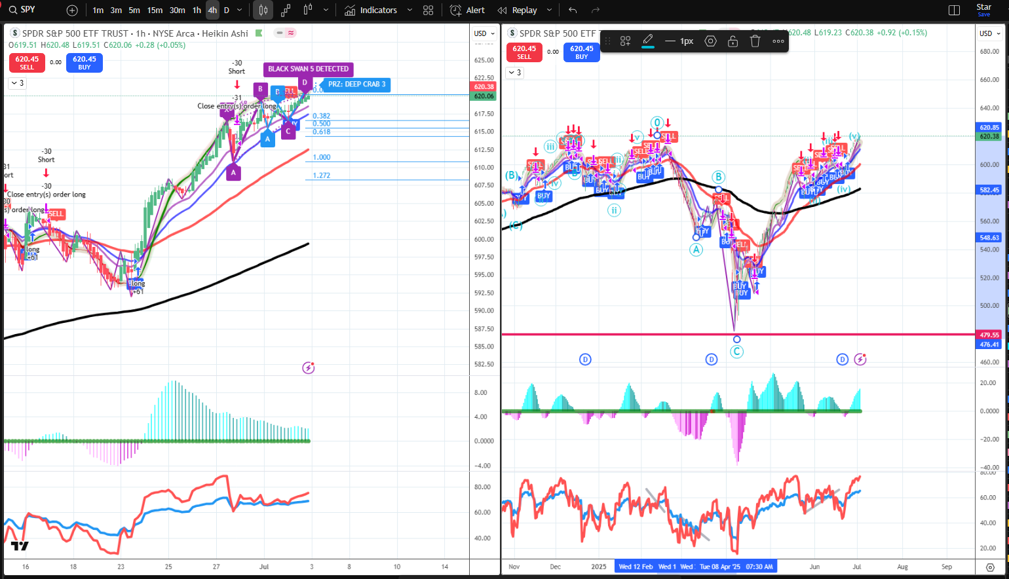
Task: Click the left chart purple lightning event icon
Action: (309, 367)
